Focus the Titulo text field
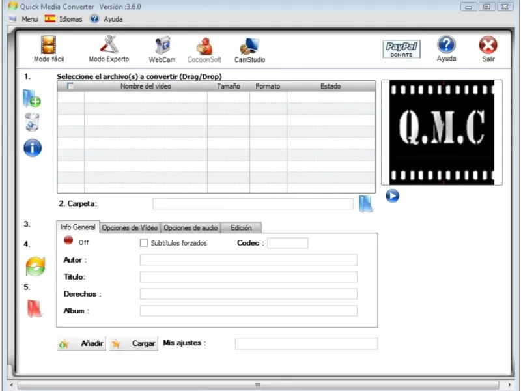 (x=249, y=277)
